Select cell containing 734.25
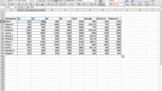 point(90,36)
